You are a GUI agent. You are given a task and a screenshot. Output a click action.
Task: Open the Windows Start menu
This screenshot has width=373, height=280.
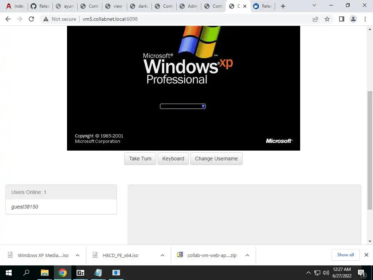tap(9, 273)
